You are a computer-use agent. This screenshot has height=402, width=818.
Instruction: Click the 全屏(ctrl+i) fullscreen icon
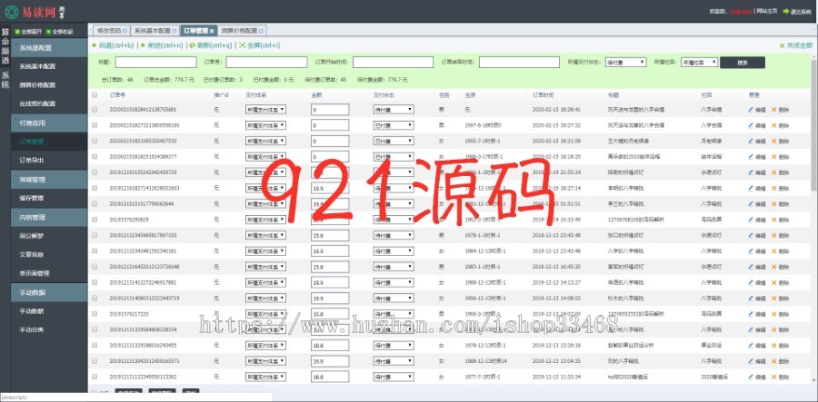(242, 44)
